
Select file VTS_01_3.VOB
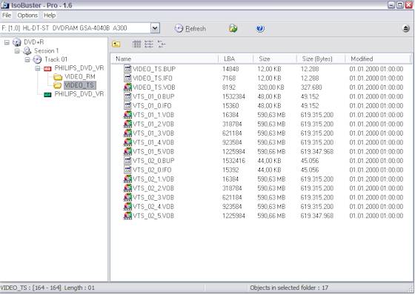[x=153, y=133]
